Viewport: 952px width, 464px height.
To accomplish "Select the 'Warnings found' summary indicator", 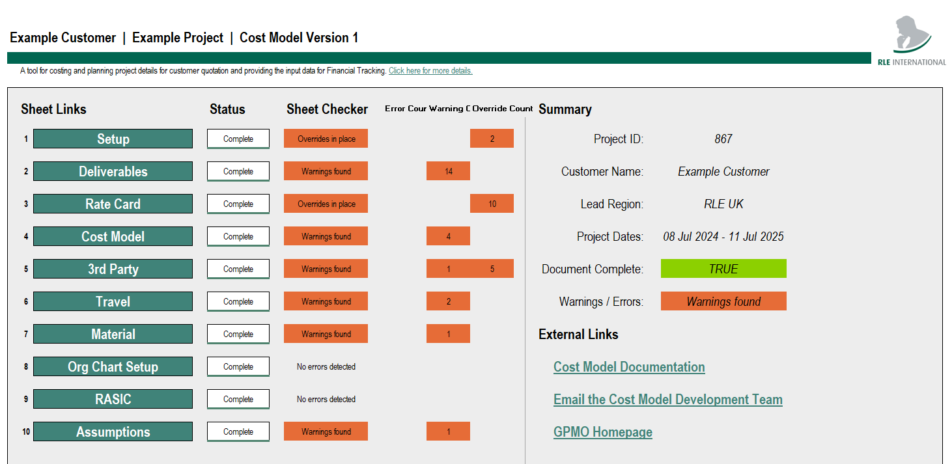I will click(x=723, y=301).
